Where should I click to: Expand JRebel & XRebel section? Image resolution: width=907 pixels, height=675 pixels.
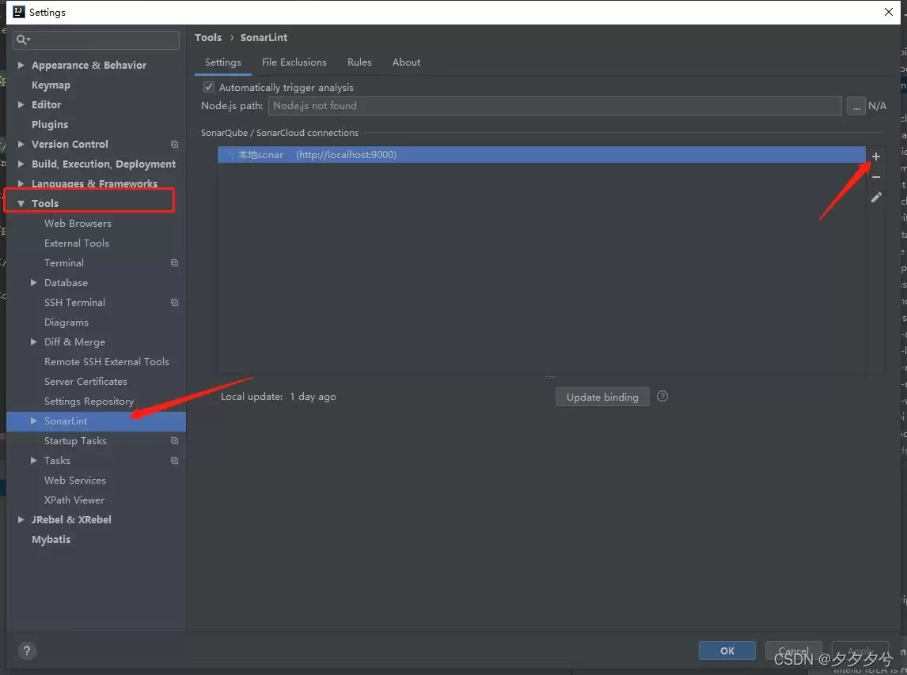(21, 519)
